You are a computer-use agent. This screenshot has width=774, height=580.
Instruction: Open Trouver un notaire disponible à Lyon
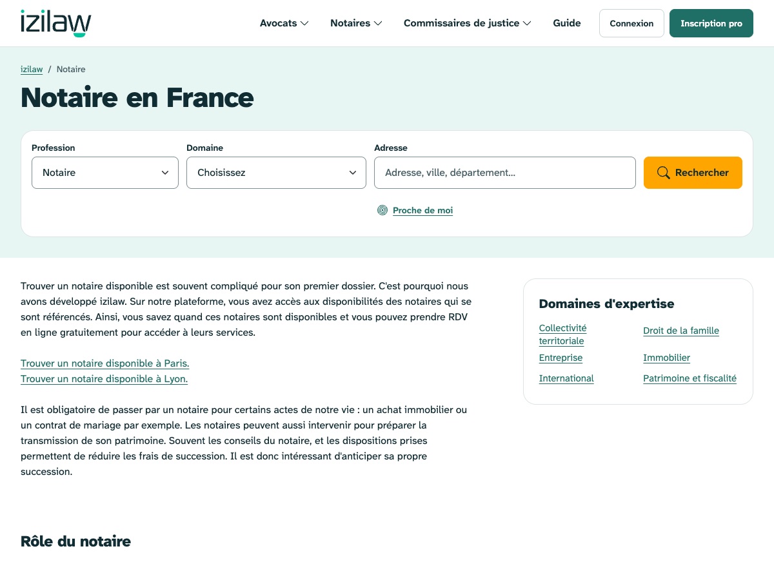click(104, 379)
